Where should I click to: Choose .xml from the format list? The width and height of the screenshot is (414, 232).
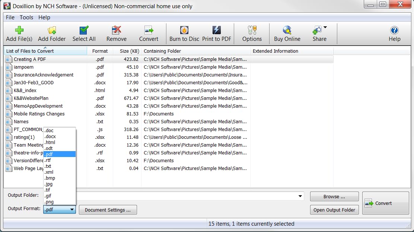click(x=60, y=172)
